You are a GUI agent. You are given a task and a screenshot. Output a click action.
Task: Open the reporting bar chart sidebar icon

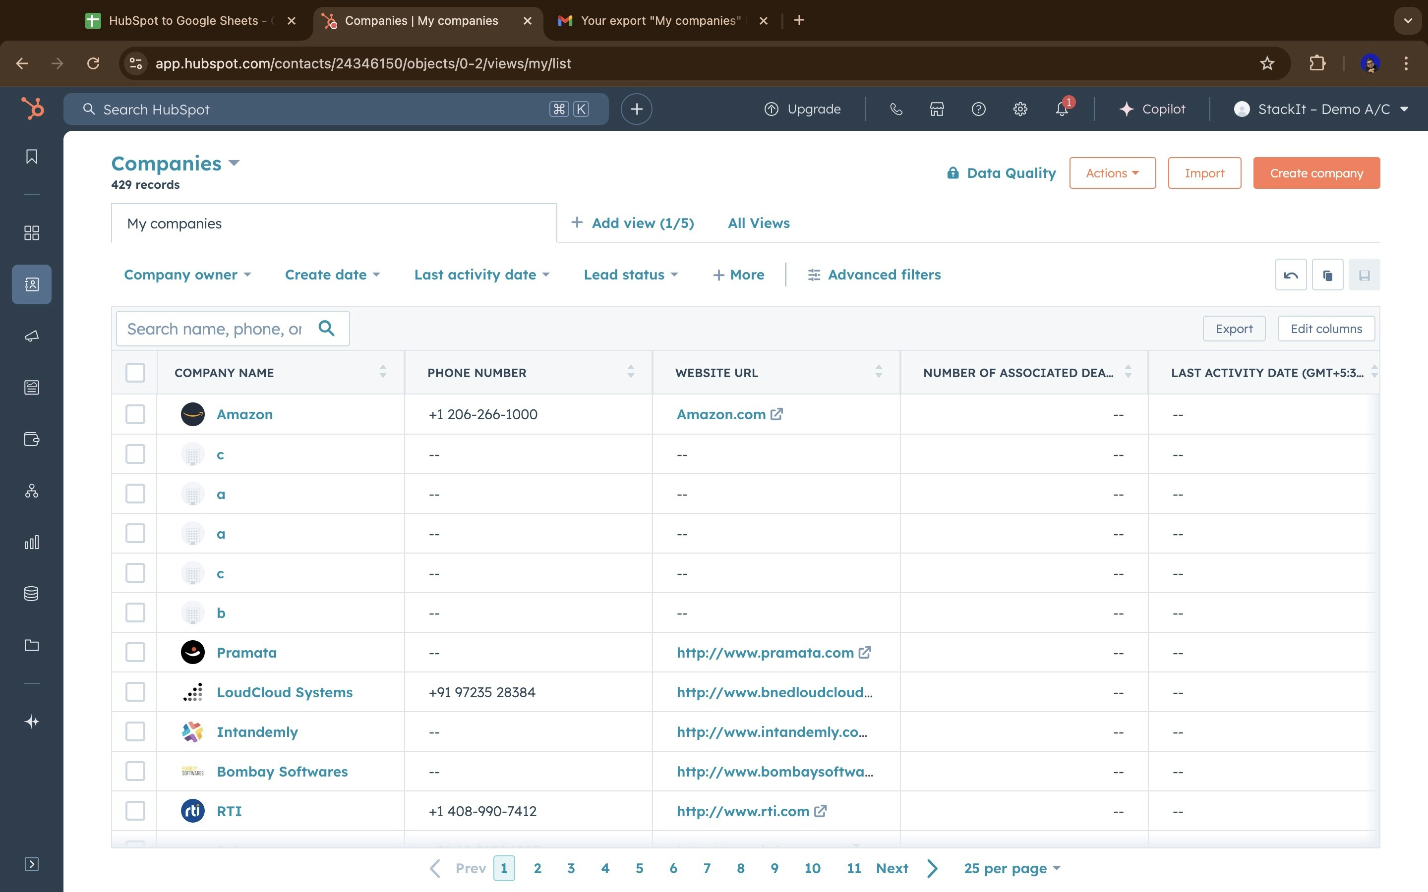32,542
